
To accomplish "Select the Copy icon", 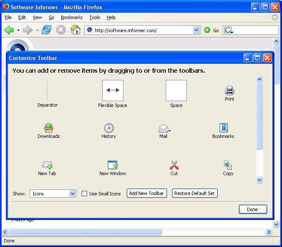I will (228, 165).
